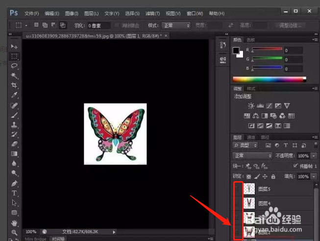
Task: Toggle the layer filtering switch
Action: pyautogui.click(x=316, y=145)
